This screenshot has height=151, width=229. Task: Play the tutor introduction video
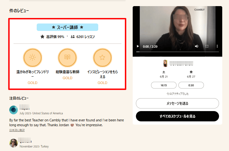(138, 46)
